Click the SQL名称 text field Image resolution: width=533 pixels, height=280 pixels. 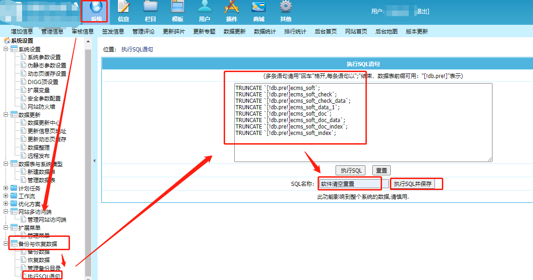[x=350, y=184]
